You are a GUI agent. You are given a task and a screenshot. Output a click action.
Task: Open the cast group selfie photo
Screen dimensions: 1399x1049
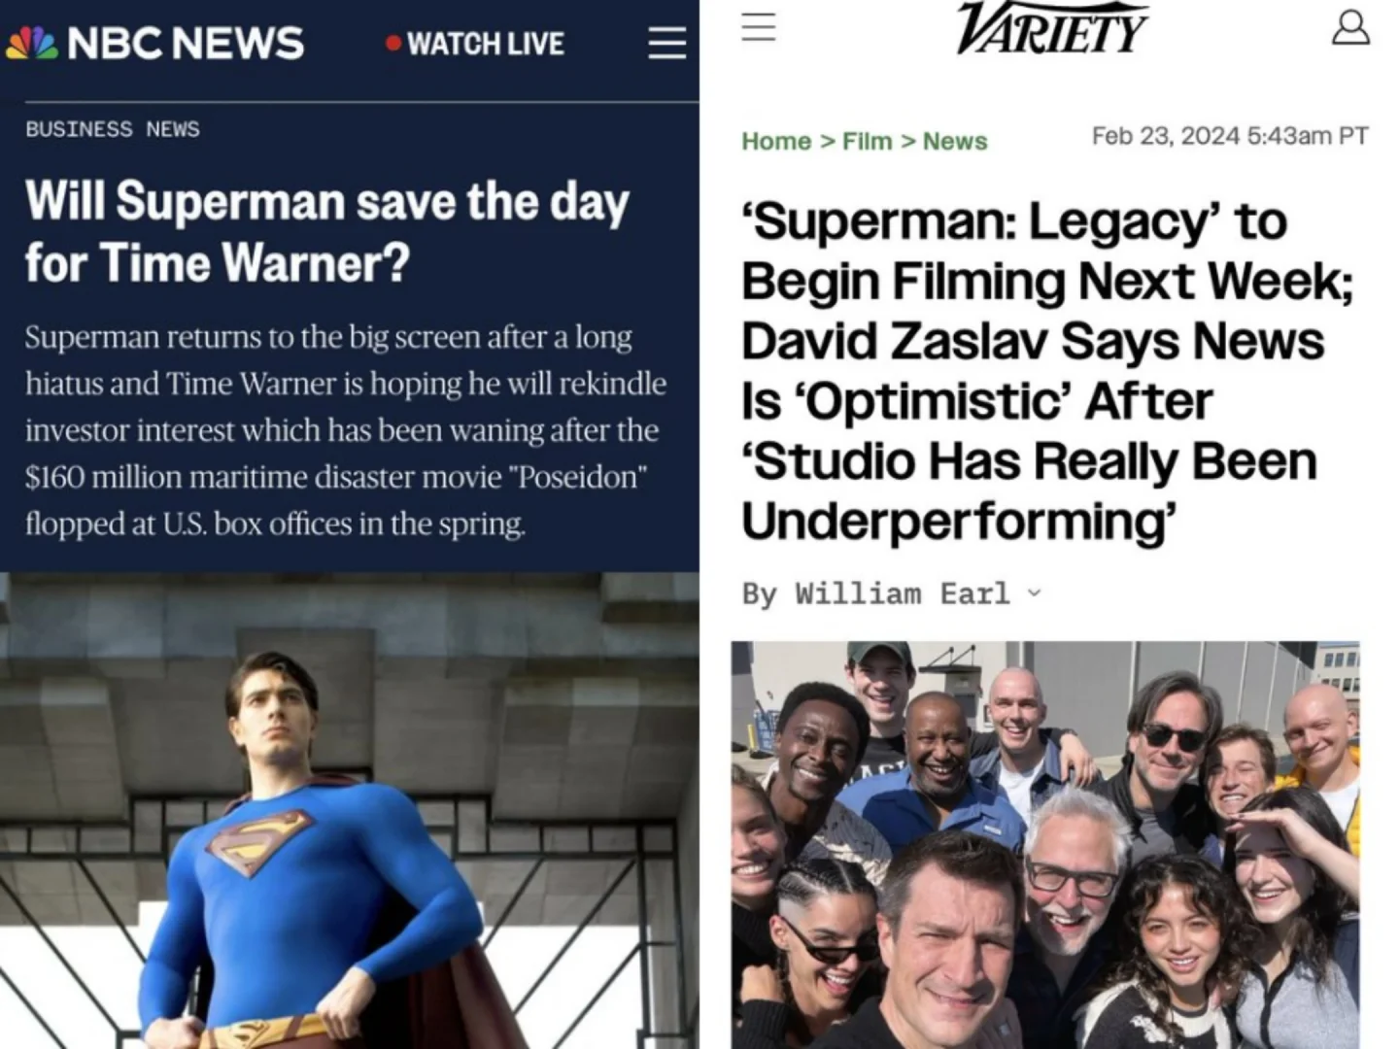click(x=1045, y=844)
